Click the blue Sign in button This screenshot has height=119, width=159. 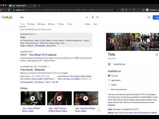pos(156,18)
